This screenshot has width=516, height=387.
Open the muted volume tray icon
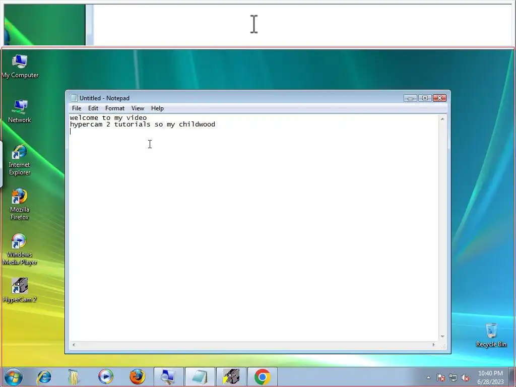click(x=465, y=377)
